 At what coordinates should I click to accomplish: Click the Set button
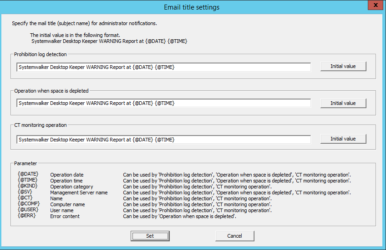[x=150, y=236]
